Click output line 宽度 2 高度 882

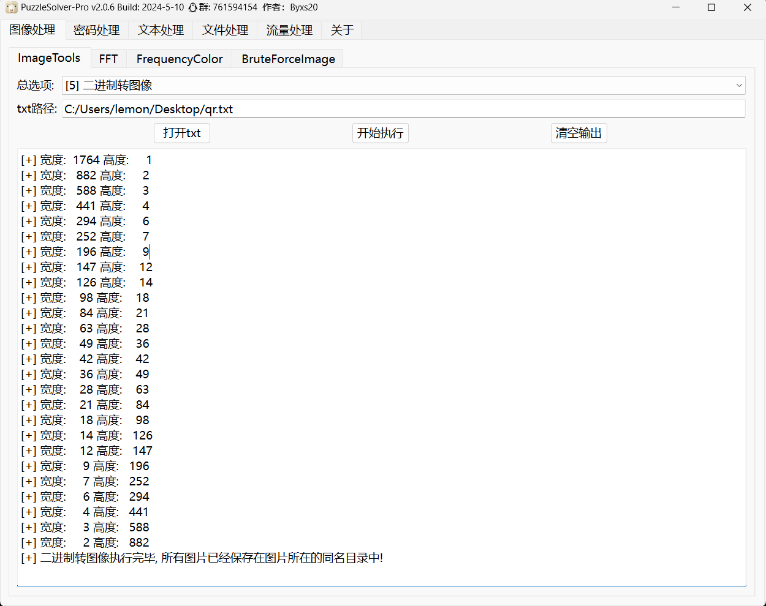click(x=85, y=543)
